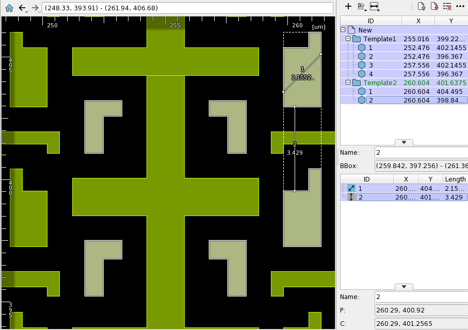Screen dimensions: 468x330
Task: Click the home view icon
Action: tap(9, 8)
